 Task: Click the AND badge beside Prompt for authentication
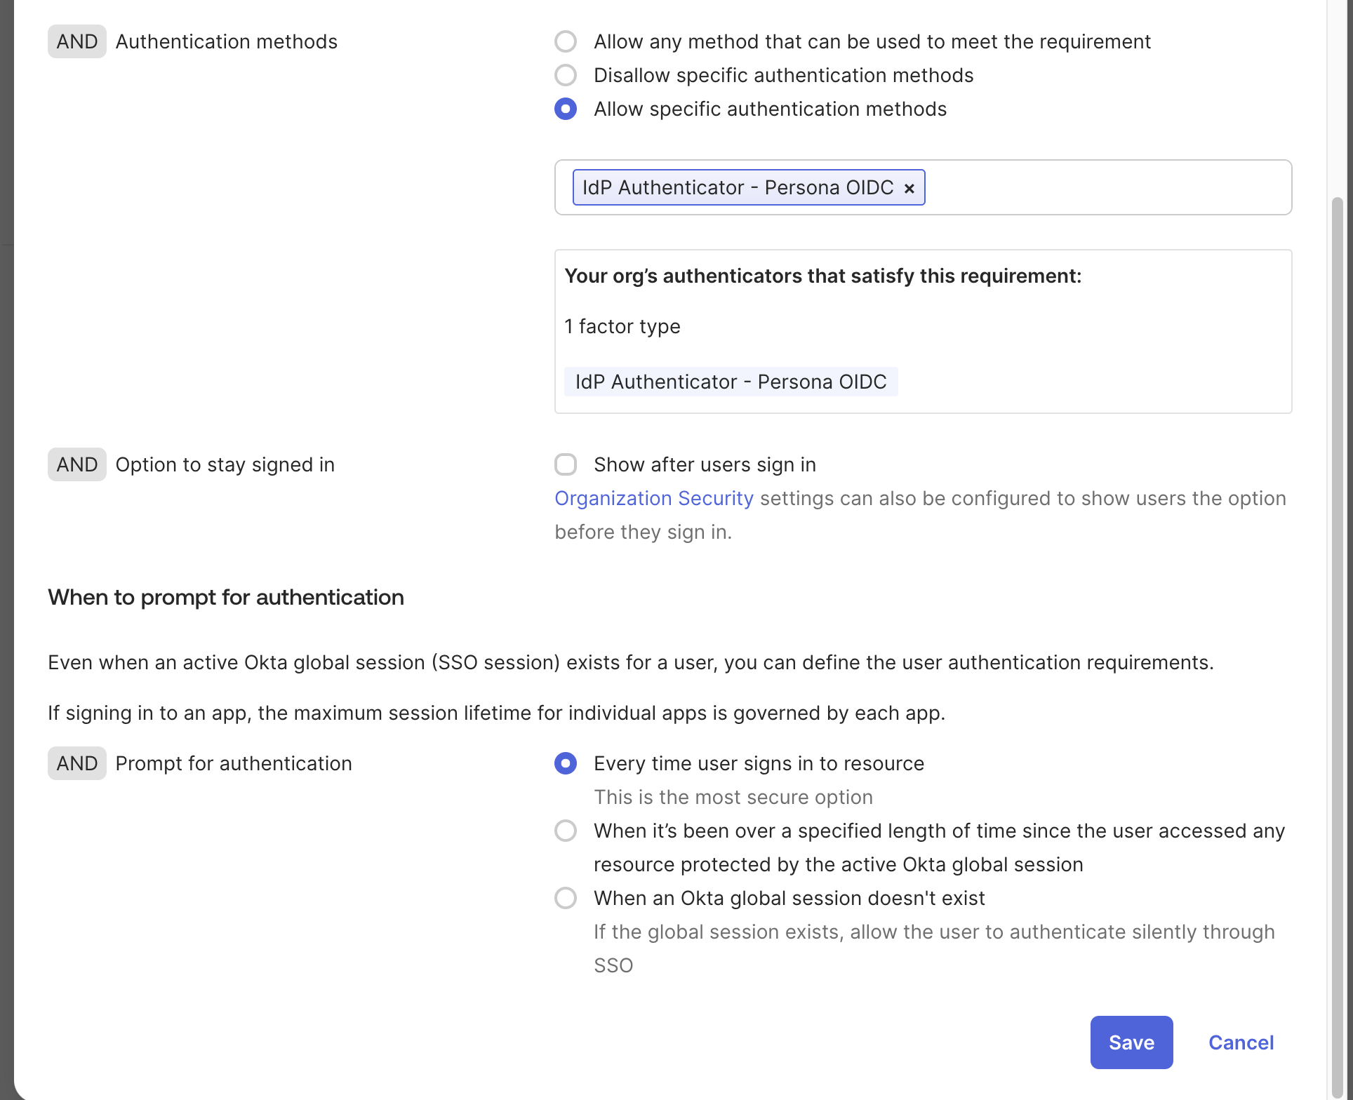click(76, 763)
